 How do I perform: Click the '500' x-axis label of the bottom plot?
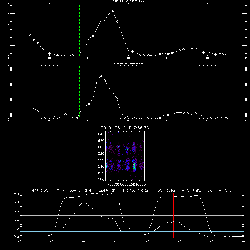[x=20, y=241]
